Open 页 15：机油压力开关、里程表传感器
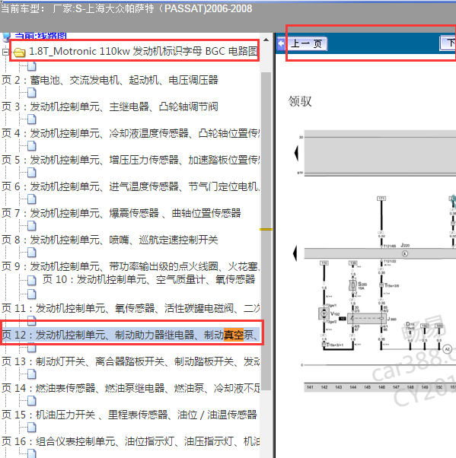Screen dimensions: 456x458 click(x=129, y=415)
